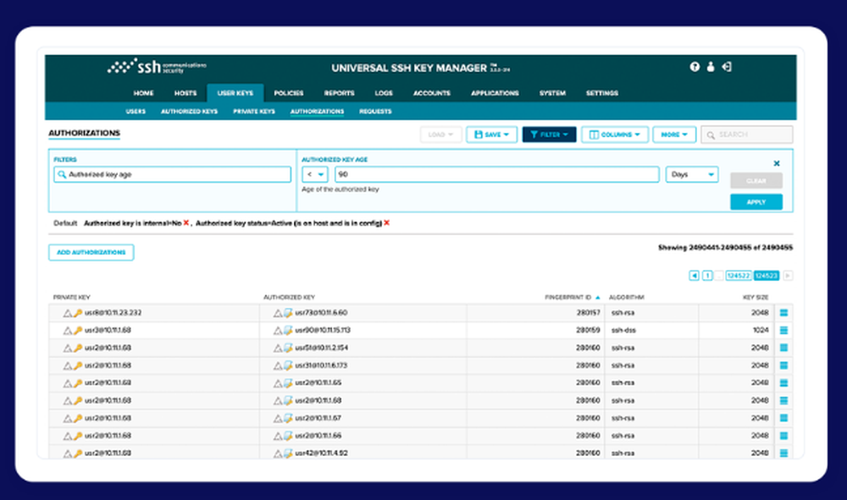The width and height of the screenshot is (847, 500).
Task: Open the Load dropdown
Action: (440, 135)
